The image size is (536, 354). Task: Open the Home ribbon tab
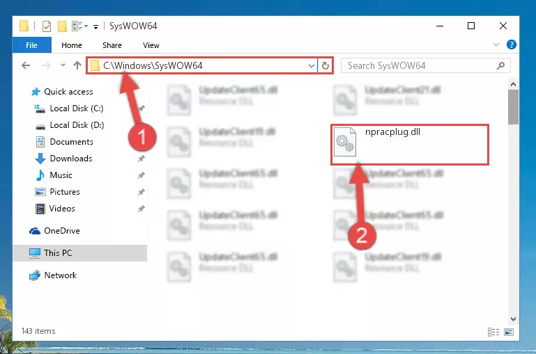72,45
